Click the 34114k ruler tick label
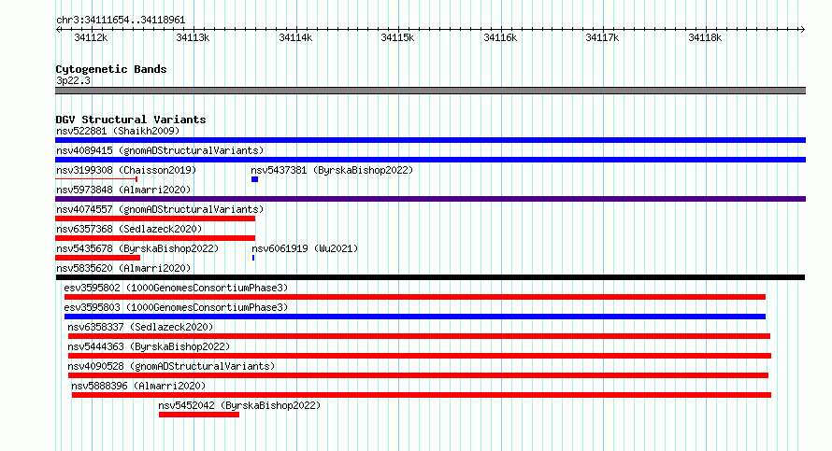The height and width of the screenshot is (451, 832). [295, 37]
